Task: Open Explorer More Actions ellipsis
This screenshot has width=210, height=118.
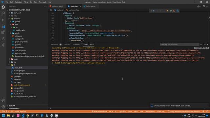Action: tap(45, 6)
